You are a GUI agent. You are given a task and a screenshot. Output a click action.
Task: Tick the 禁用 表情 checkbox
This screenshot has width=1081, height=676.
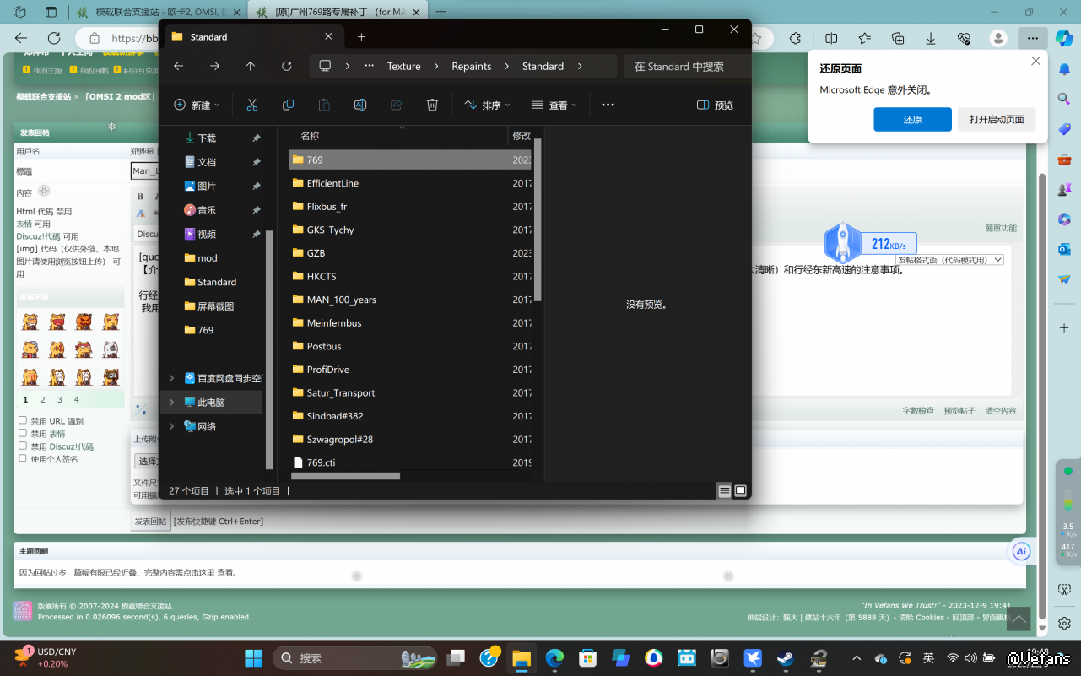pos(23,433)
